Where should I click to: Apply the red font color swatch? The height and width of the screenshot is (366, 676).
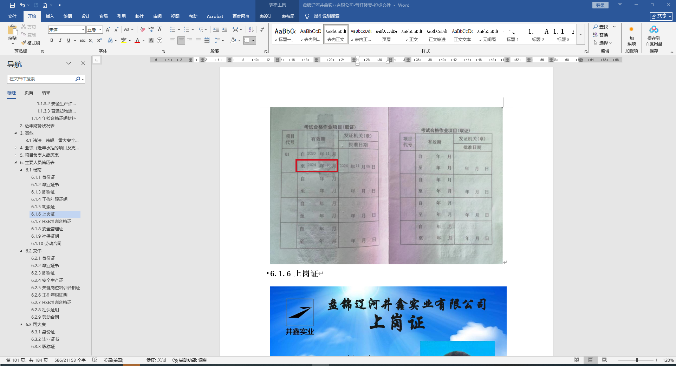click(x=137, y=41)
